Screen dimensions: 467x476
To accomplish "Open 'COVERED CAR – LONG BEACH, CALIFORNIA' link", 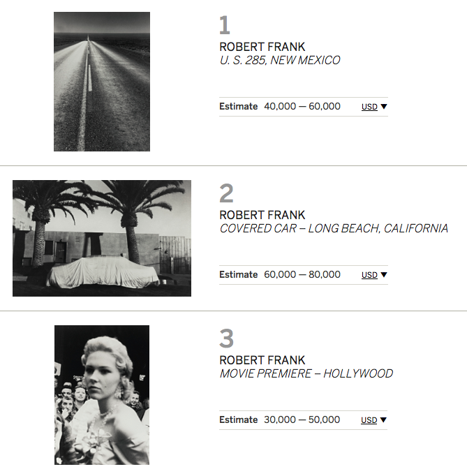I will [x=334, y=229].
